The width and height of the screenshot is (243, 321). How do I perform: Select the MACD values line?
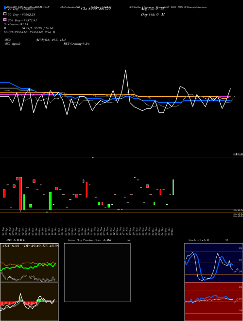point(29,32)
